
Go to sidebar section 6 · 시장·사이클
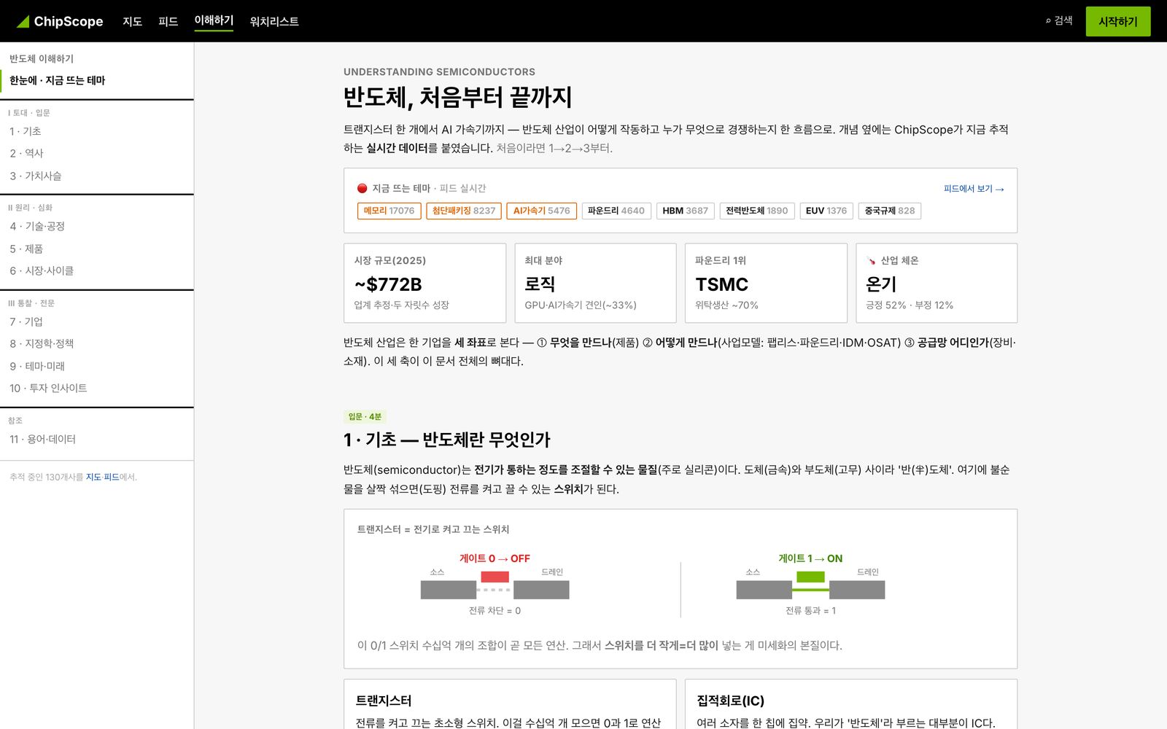click(97, 270)
